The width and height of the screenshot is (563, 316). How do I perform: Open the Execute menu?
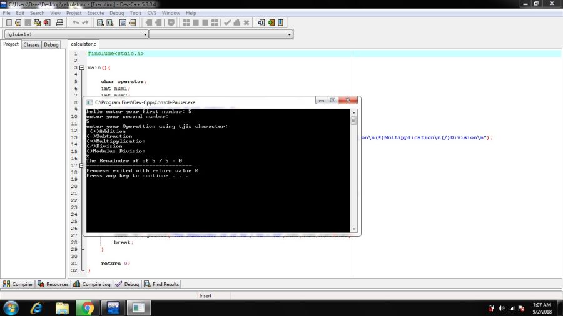click(96, 13)
